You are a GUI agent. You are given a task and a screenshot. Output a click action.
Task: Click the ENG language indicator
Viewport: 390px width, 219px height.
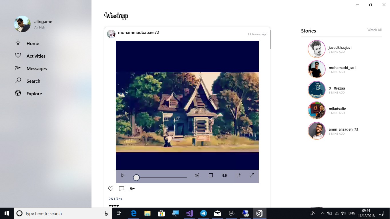[352, 213]
